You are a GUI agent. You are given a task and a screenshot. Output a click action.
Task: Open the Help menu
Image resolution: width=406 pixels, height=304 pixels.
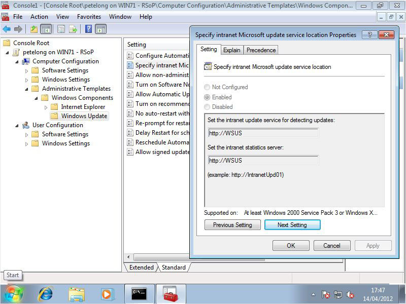[146, 17]
